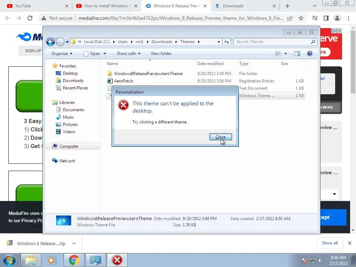Expand download item options chevron
356x267 pixels.
tap(74, 243)
